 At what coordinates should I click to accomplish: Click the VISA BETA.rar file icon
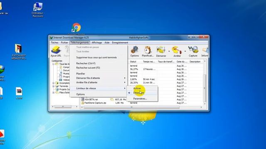[x=83, y=99]
